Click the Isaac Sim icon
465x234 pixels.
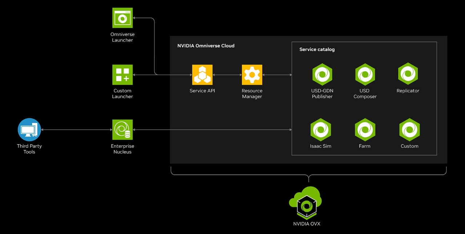coord(321,129)
